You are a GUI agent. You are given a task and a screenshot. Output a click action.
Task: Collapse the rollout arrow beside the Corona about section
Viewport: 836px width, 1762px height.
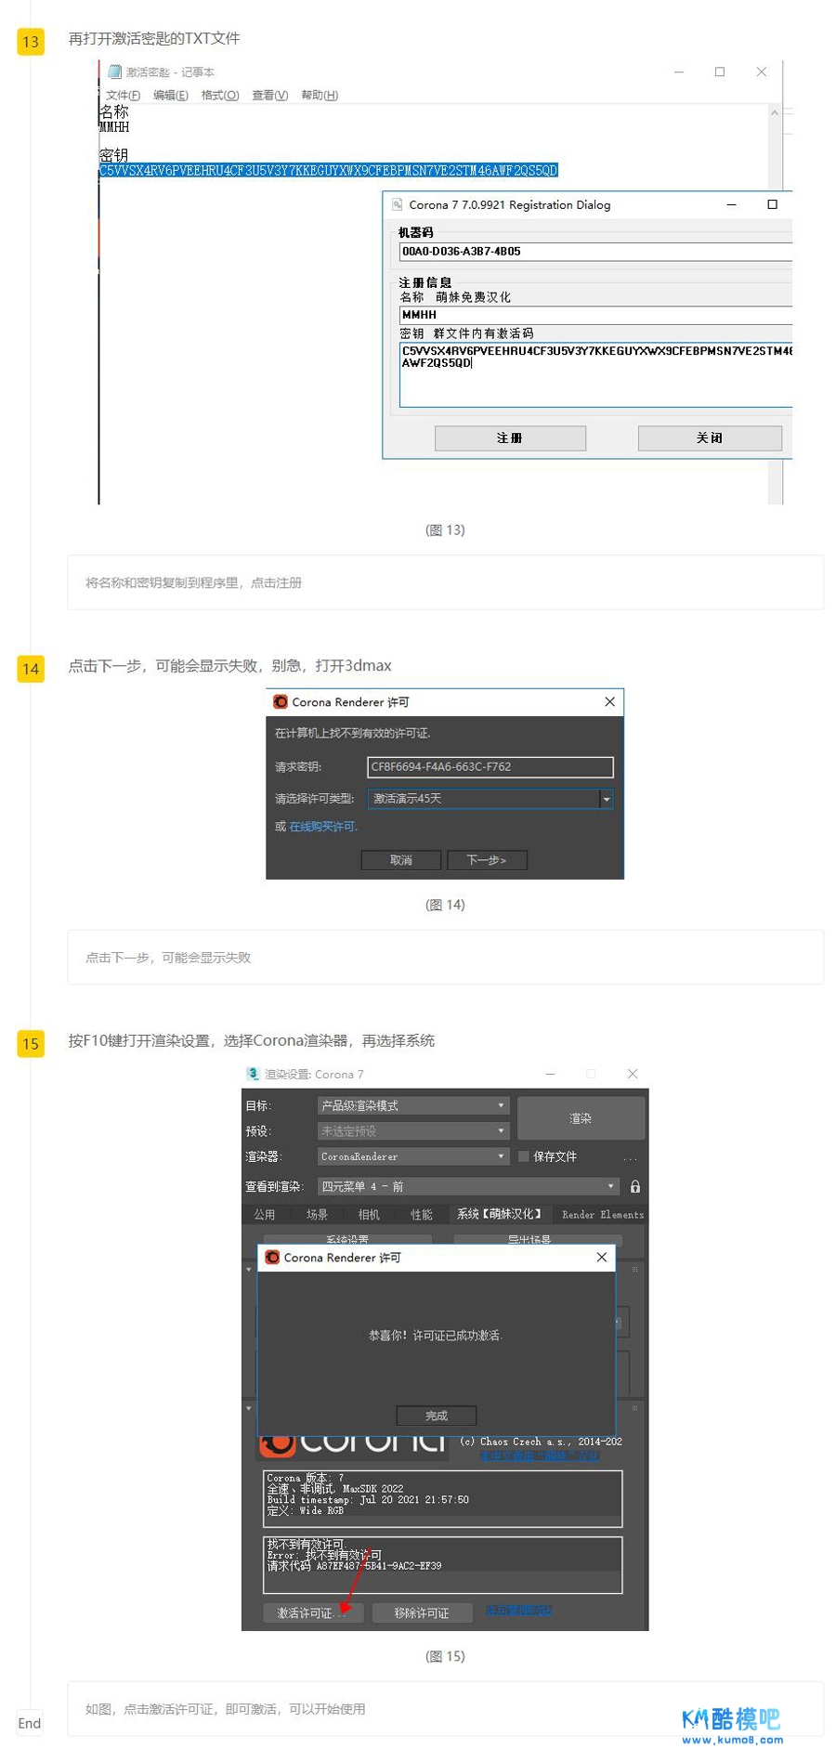249,1408
